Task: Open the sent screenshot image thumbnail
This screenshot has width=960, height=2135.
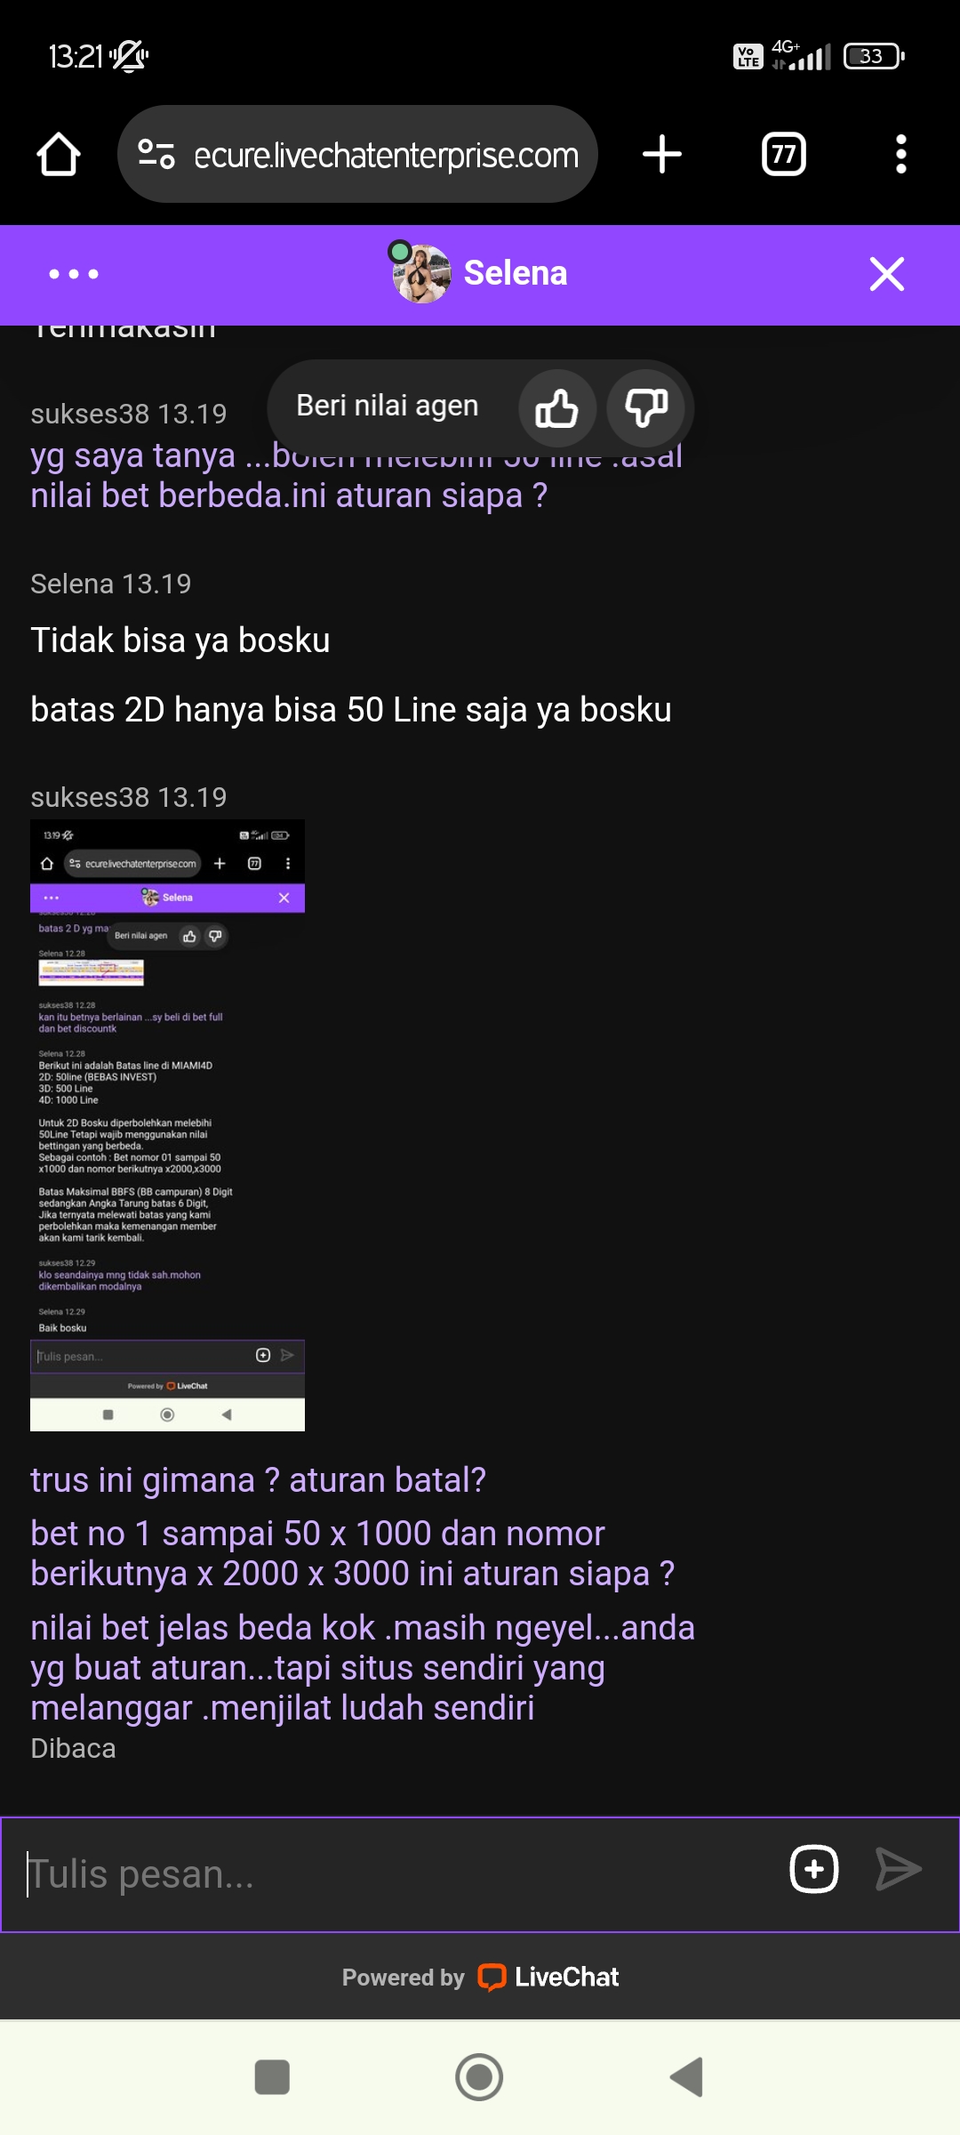Action: click(x=167, y=1125)
